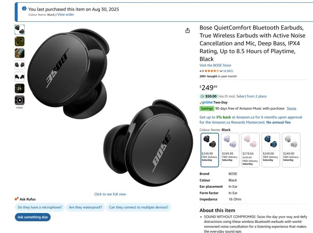Visit the BOSE Store link
Image resolution: width=313 pixels, height=233 pixels.
[x=215, y=65]
